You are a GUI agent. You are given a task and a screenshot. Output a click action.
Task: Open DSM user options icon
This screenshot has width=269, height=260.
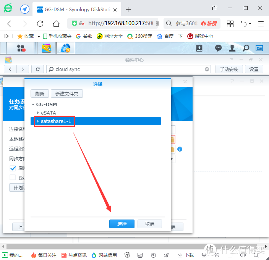(x=232, y=48)
